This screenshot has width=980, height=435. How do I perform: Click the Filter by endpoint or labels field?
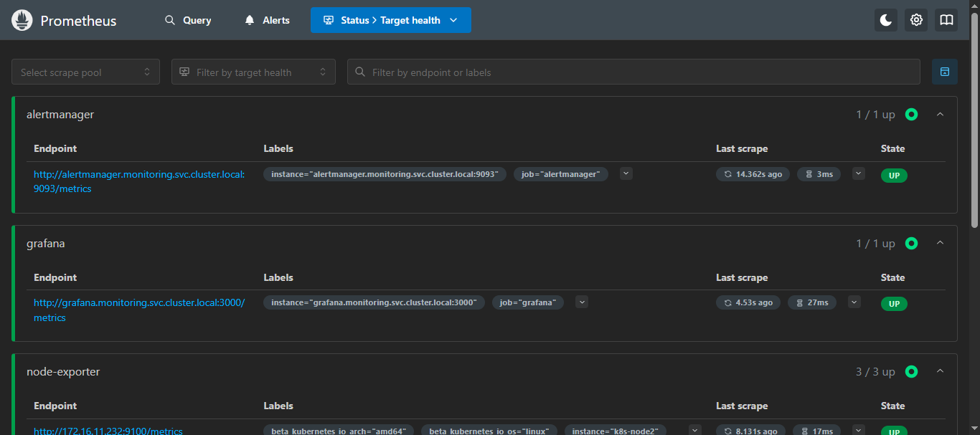633,72
